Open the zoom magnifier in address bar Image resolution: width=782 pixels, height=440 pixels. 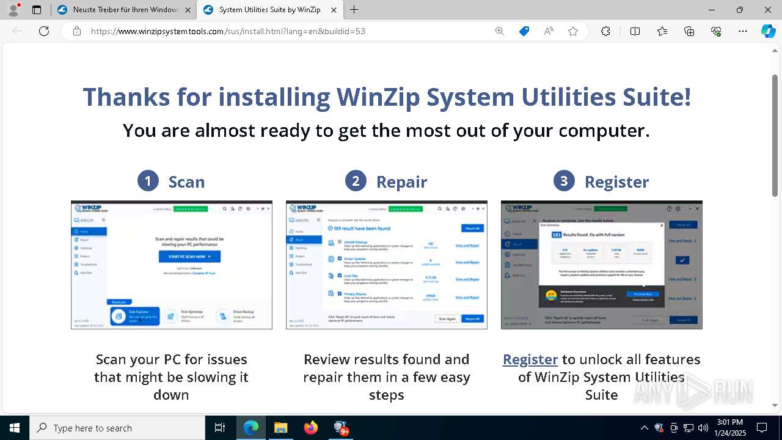[500, 31]
